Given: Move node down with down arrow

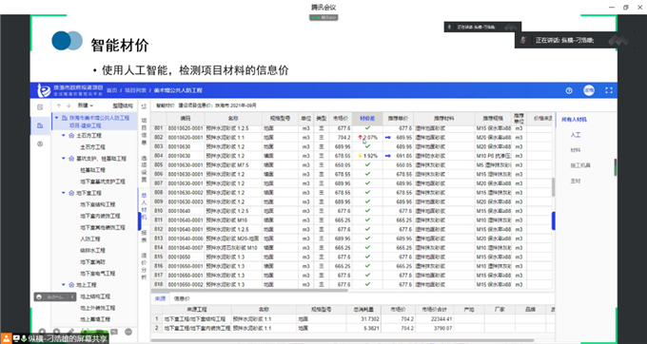Looking at the screenshot, I should (x=69, y=105).
